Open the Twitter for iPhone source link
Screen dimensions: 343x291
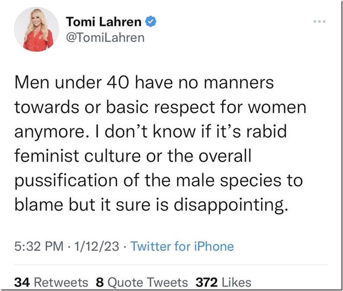point(182,246)
